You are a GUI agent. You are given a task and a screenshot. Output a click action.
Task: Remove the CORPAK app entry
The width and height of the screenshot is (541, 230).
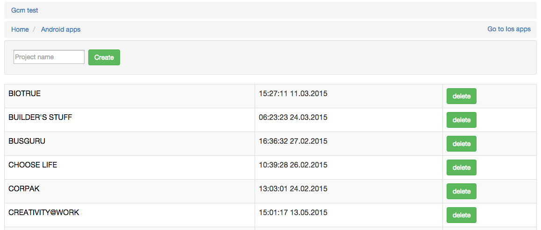[461, 191]
